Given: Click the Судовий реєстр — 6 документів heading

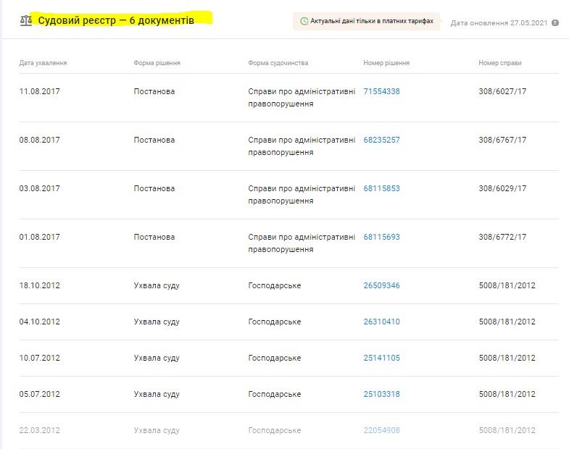Looking at the screenshot, I should point(116,21).
